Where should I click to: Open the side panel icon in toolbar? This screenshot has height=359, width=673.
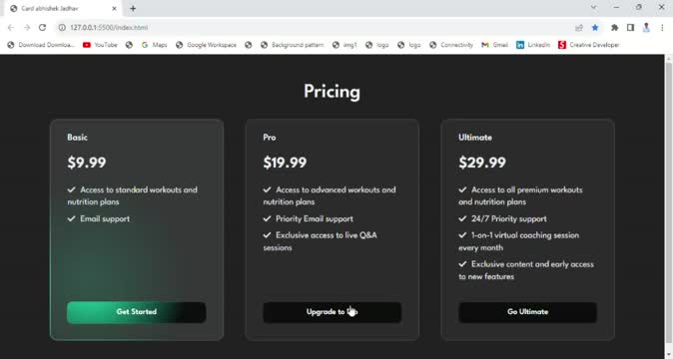tap(630, 27)
